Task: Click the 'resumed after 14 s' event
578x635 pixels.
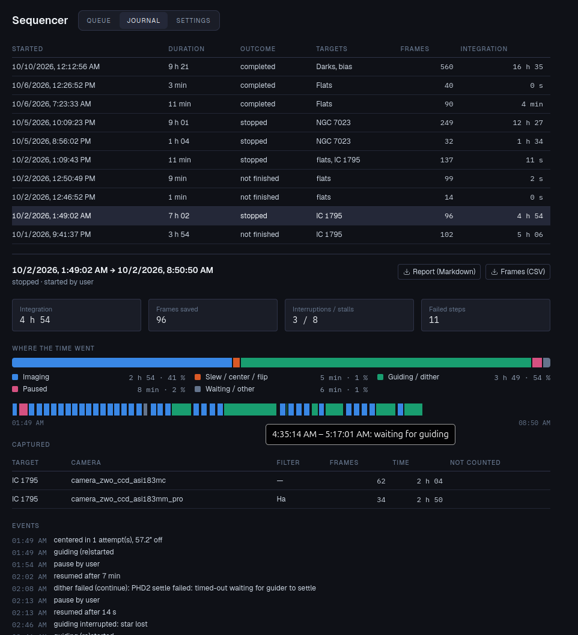Action: (x=85, y=612)
